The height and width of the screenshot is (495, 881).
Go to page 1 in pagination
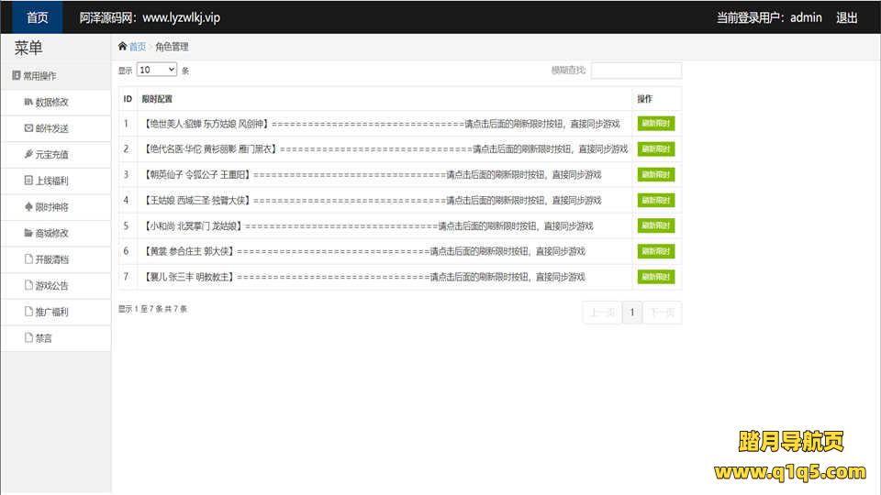pos(631,313)
